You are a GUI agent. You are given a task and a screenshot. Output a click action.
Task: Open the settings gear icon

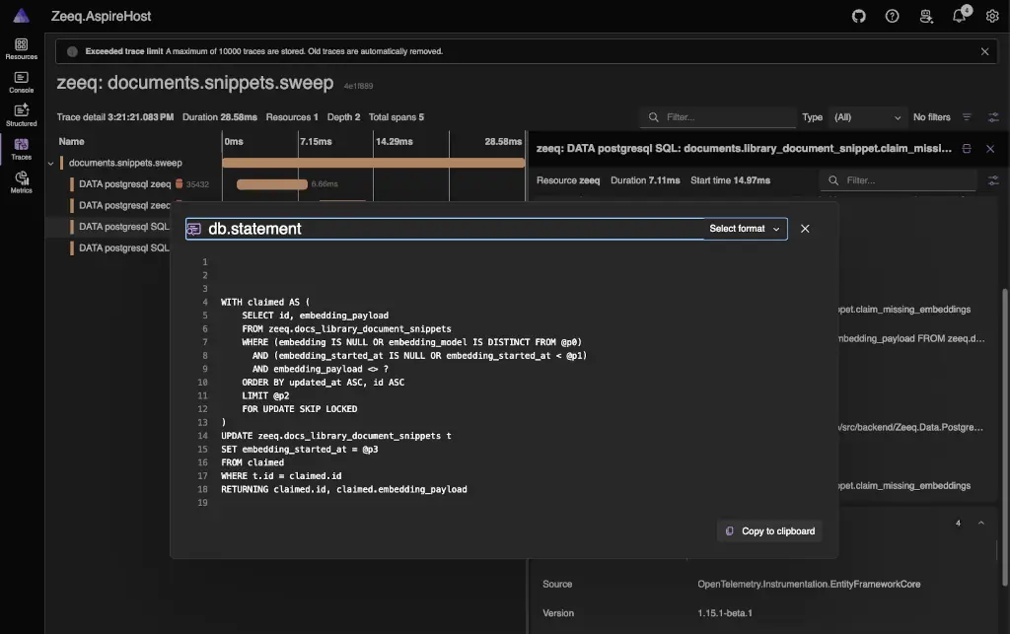coord(992,16)
